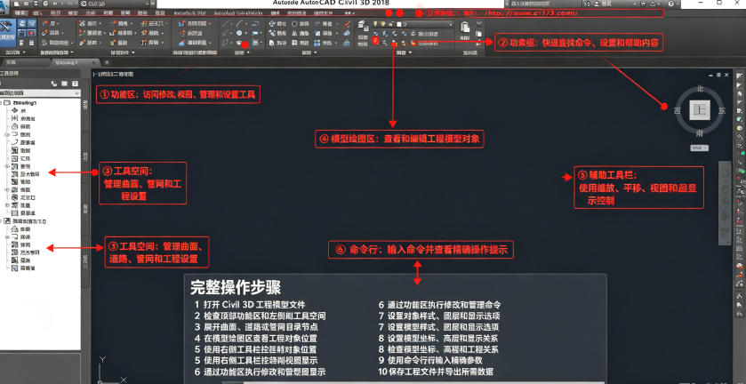Toggle the layer lock icon
Screen dimensions: 746x384
(390, 23)
